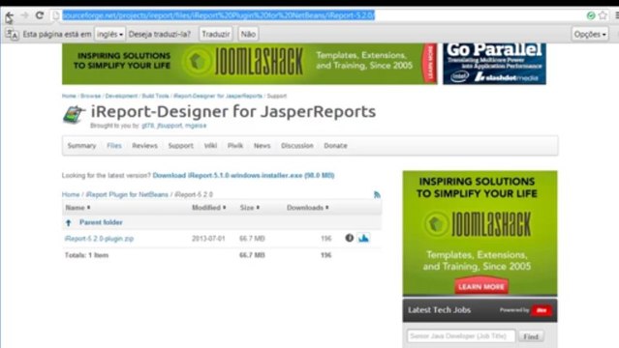Click the green shield extension icon
The height and width of the screenshot is (348, 619).
(x=591, y=15)
